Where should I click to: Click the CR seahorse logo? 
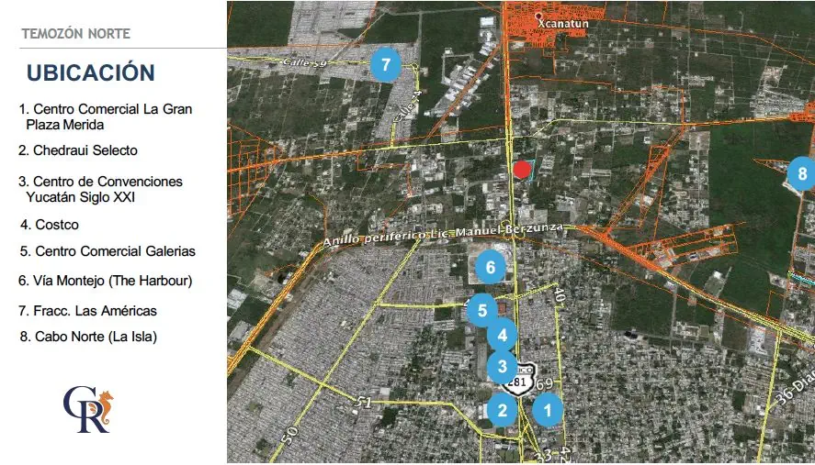88,409
